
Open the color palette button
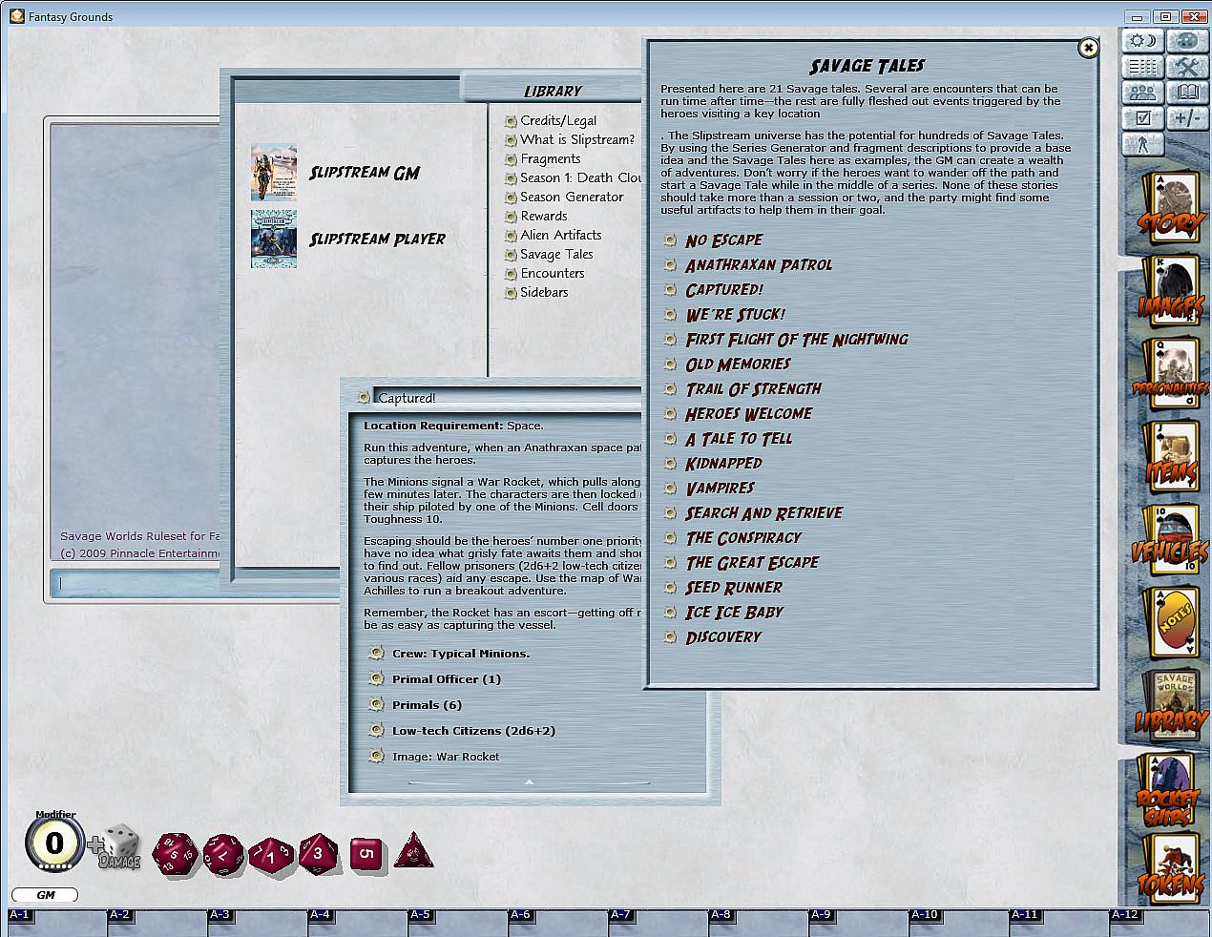pos(1186,41)
